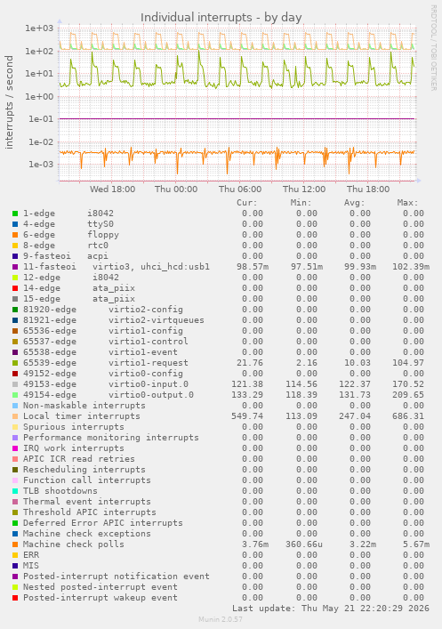Click the 49154-edge virtio0-output.0 legend swatch
442x629 pixels.
pyautogui.click(x=15, y=395)
